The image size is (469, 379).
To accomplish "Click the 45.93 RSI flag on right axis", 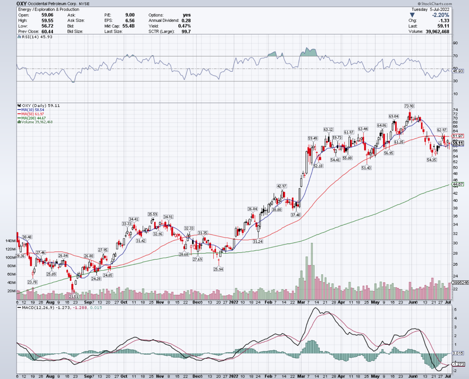I will click(458, 71).
